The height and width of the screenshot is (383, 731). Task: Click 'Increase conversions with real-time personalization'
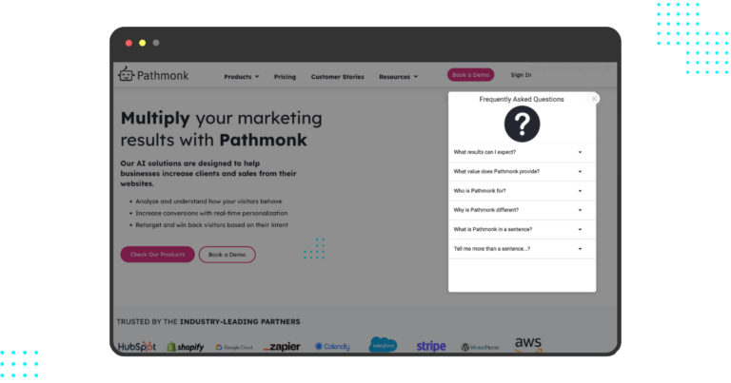pyautogui.click(x=211, y=213)
